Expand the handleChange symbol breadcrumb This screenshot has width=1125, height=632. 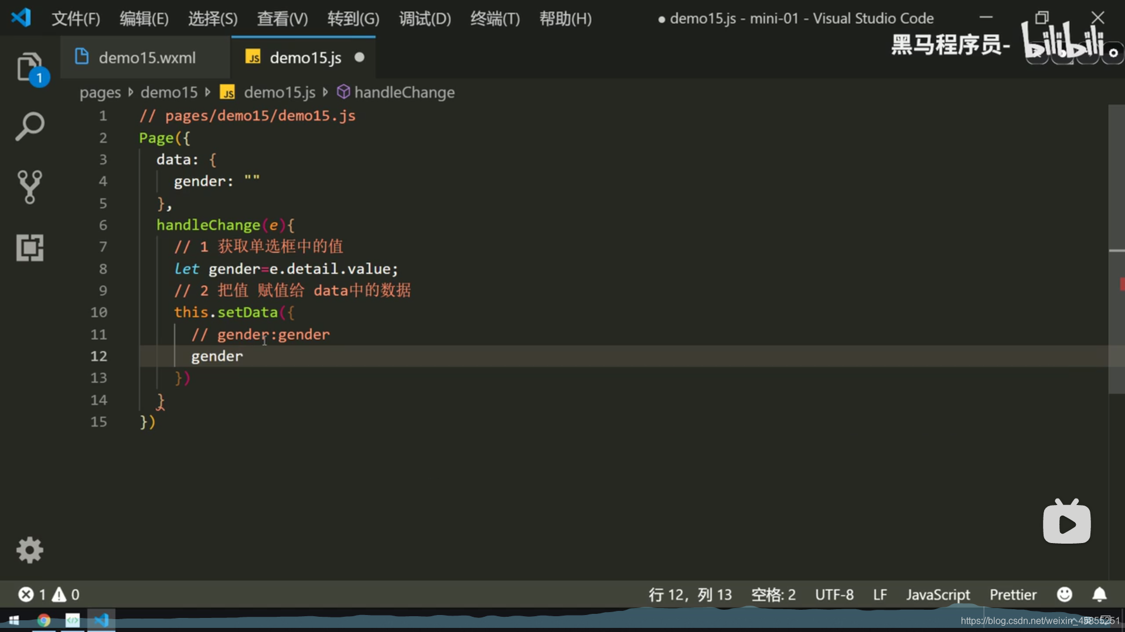pyautogui.click(x=404, y=92)
